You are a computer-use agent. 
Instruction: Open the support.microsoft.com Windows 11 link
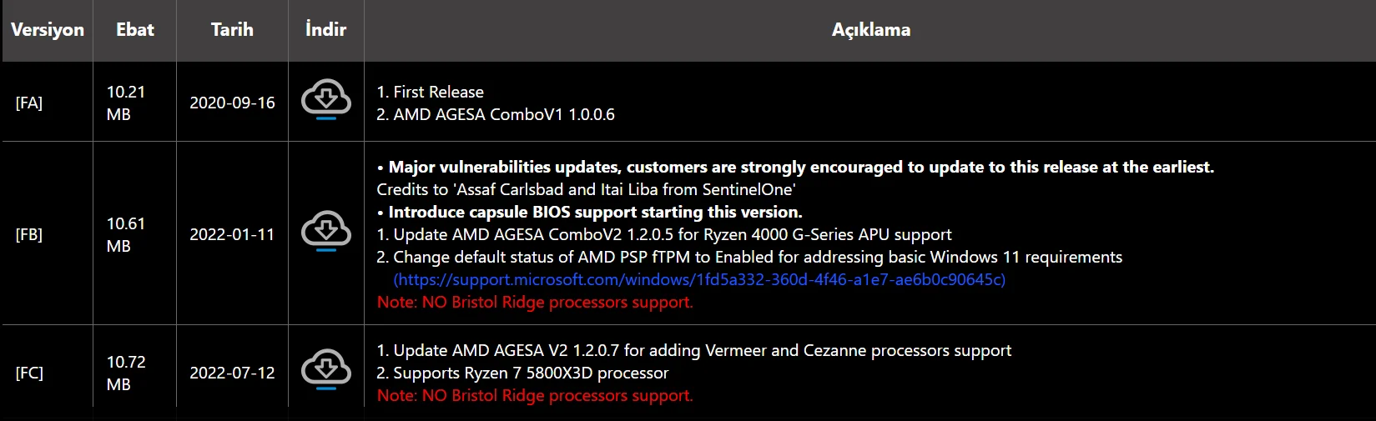pyautogui.click(x=699, y=279)
